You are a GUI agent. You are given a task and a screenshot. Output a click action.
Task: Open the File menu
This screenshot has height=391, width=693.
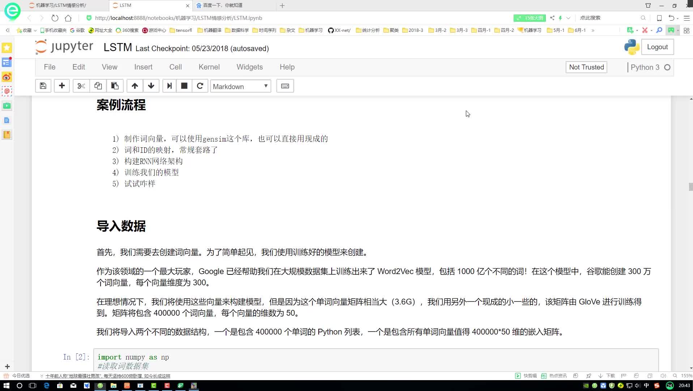pos(50,67)
